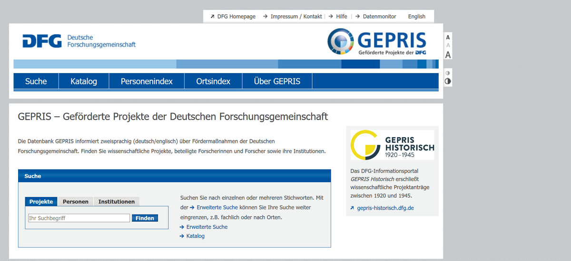The height and width of the screenshot is (261, 571).
Task: Select the Personen search tab
Action: tap(76, 202)
